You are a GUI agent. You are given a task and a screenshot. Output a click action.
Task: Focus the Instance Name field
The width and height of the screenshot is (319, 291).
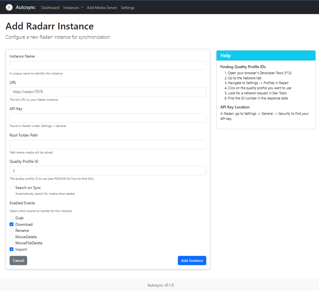click(x=108, y=66)
